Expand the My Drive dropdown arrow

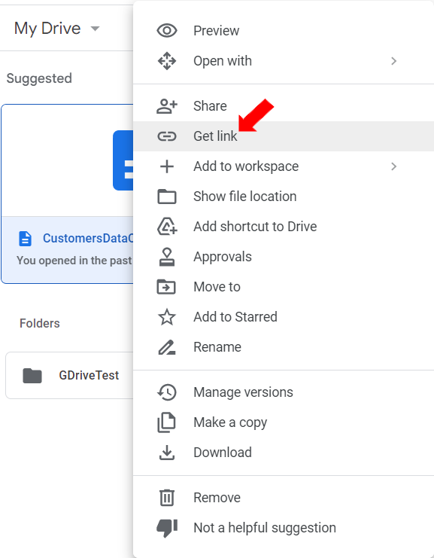(x=95, y=29)
